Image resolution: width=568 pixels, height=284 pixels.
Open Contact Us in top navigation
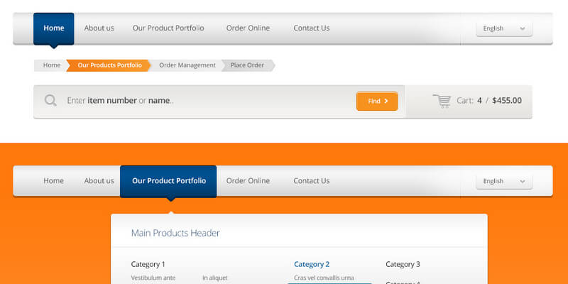click(311, 28)
